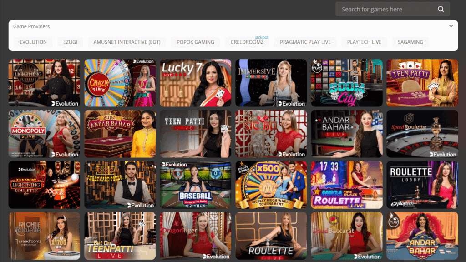Open Dragon Tiger game tile
The height and width of the screenshot is (262, 466).
click(196, 236)
